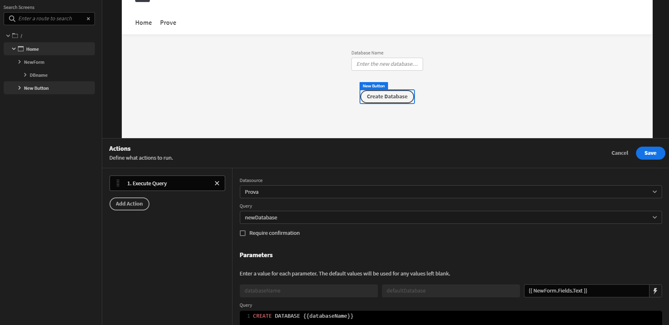Open the Query dropdown showing newDatabase

pyautogui.click(x=450, y=217)
